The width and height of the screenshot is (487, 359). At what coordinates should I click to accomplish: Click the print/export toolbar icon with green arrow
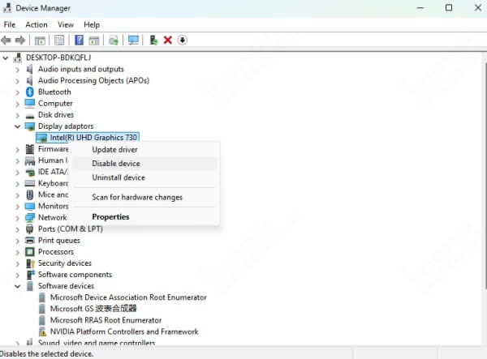[114, 41]
